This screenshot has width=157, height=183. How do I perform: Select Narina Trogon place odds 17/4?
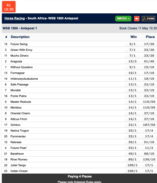point(149,131)
